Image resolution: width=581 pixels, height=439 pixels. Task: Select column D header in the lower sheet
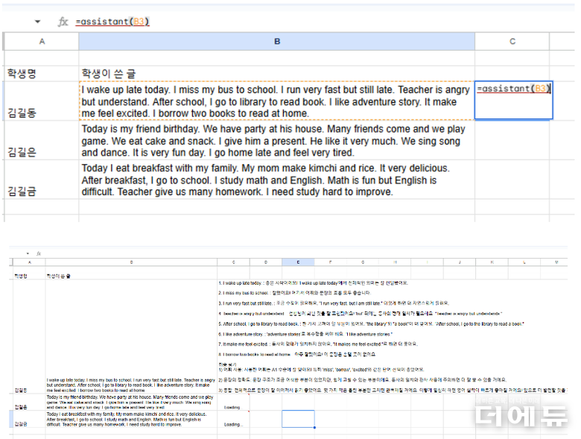[266, 262]
